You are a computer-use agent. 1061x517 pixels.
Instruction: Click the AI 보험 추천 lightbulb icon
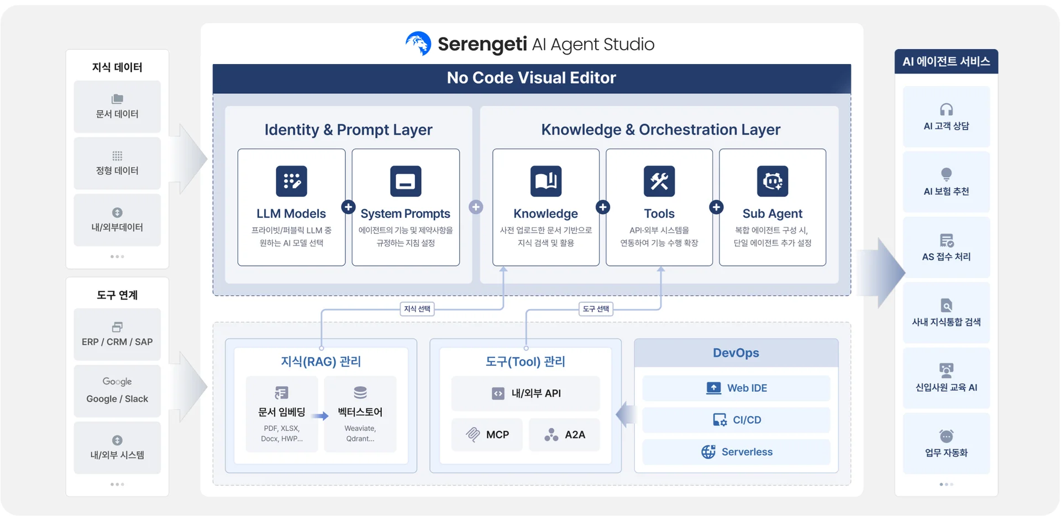click(946, 174)
